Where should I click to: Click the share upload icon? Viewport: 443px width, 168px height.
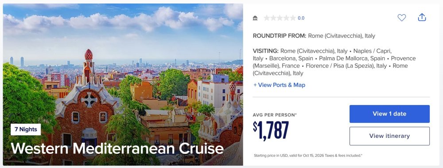click(422, 18)
